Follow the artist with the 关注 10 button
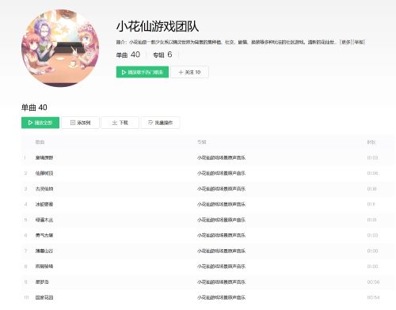 tap(189, 72)
